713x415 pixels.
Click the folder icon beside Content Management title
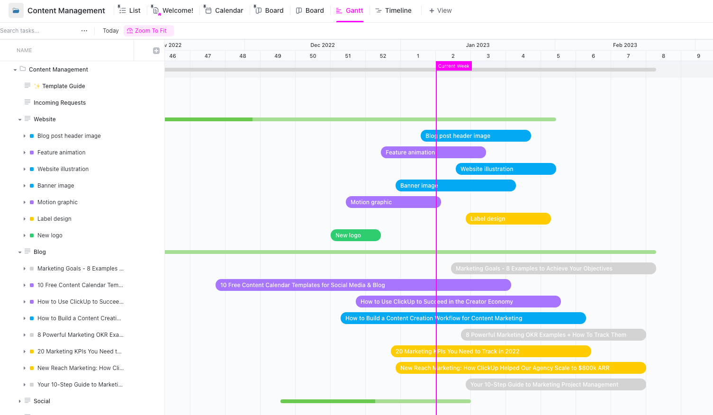tap(16, 10)
